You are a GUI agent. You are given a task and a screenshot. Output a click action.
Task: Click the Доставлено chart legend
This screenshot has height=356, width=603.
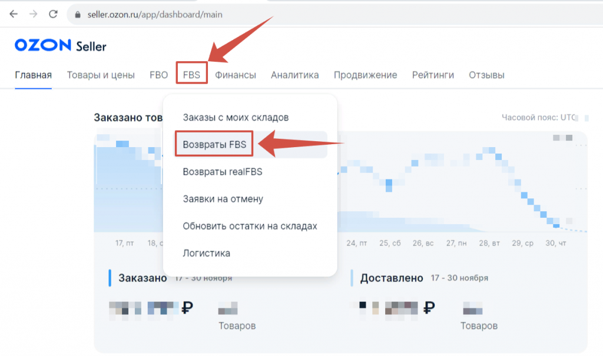392,278
